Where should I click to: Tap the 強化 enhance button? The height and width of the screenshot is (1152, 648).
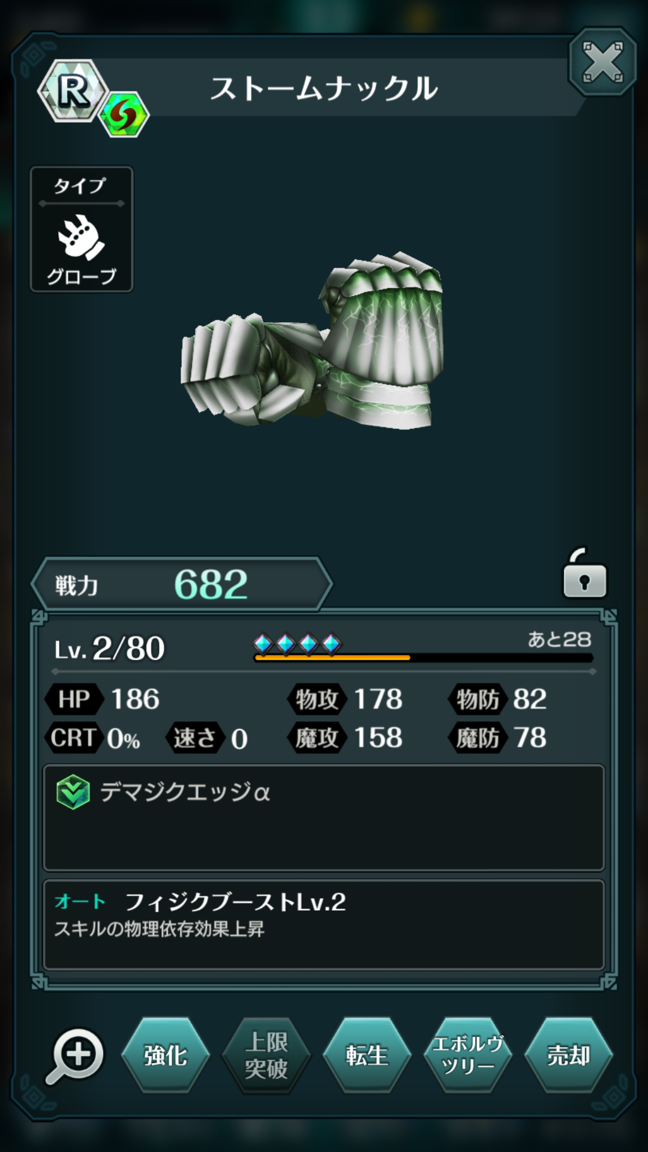click(166, 1055)
